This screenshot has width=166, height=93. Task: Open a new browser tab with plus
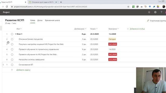pyautogui.click(x=61, y=2)
